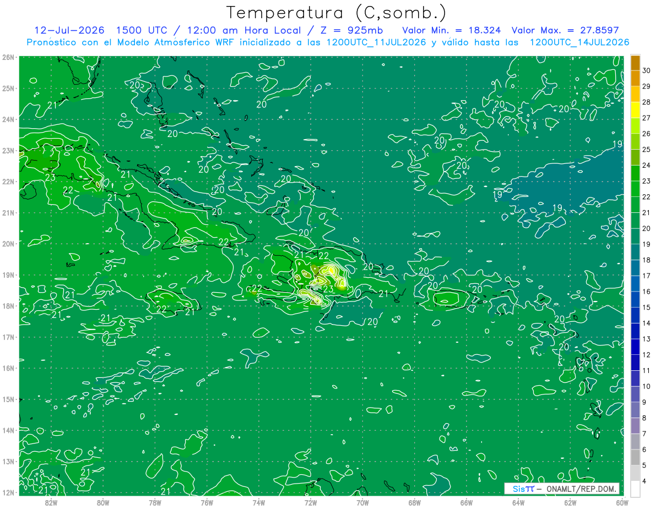Image resolution: width=661 pixels, height=510 pixels.
Task: Click the 22N latitude axis label
Action: click(8, 182)
